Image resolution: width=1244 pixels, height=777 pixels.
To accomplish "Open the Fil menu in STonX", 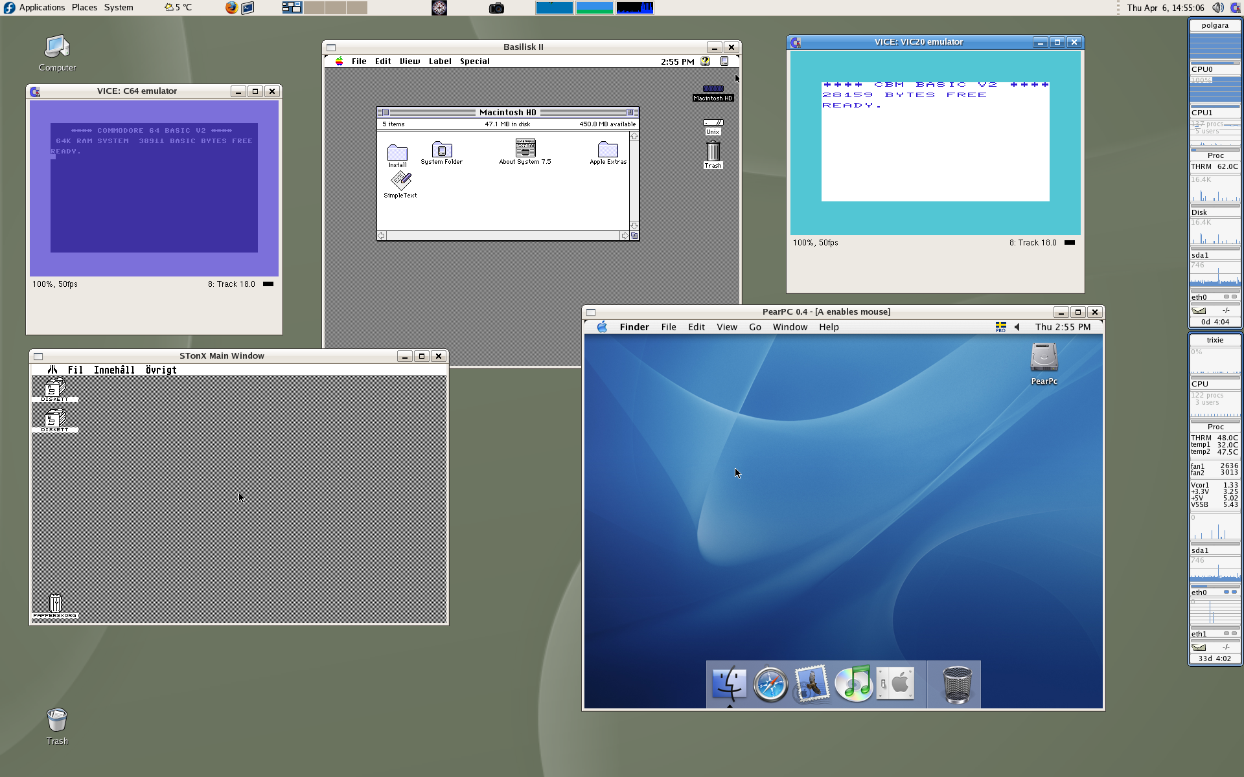I will [x=75, y=370].
